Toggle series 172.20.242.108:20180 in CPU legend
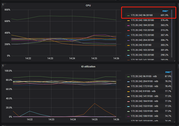179x126 pixels. point(142,20)
